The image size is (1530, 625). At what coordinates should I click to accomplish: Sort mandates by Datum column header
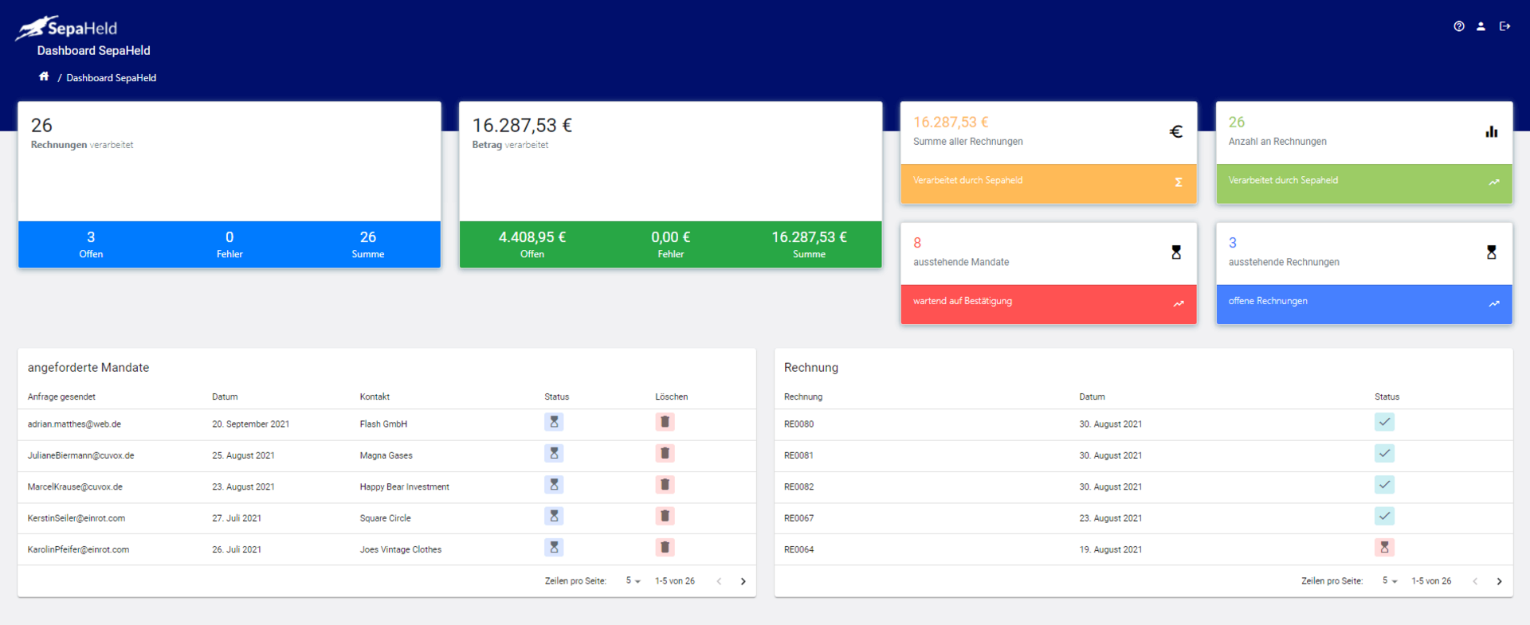(225, 396)
